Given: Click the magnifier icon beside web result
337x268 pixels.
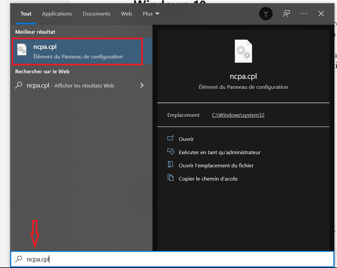Looking at the screenshot, I should [x=19, y=85].
